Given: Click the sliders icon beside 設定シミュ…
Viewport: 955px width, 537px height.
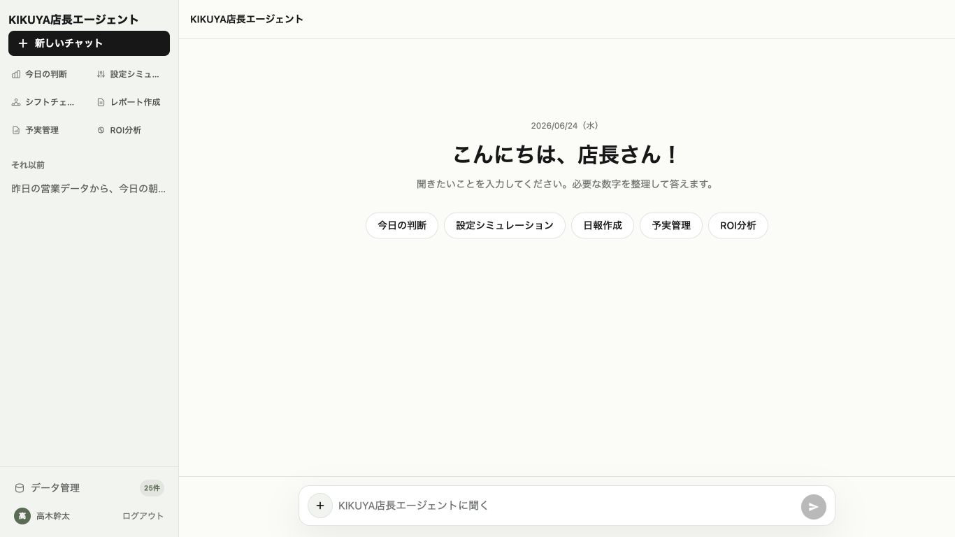Looking at the screenshot, I should [101, 74].
